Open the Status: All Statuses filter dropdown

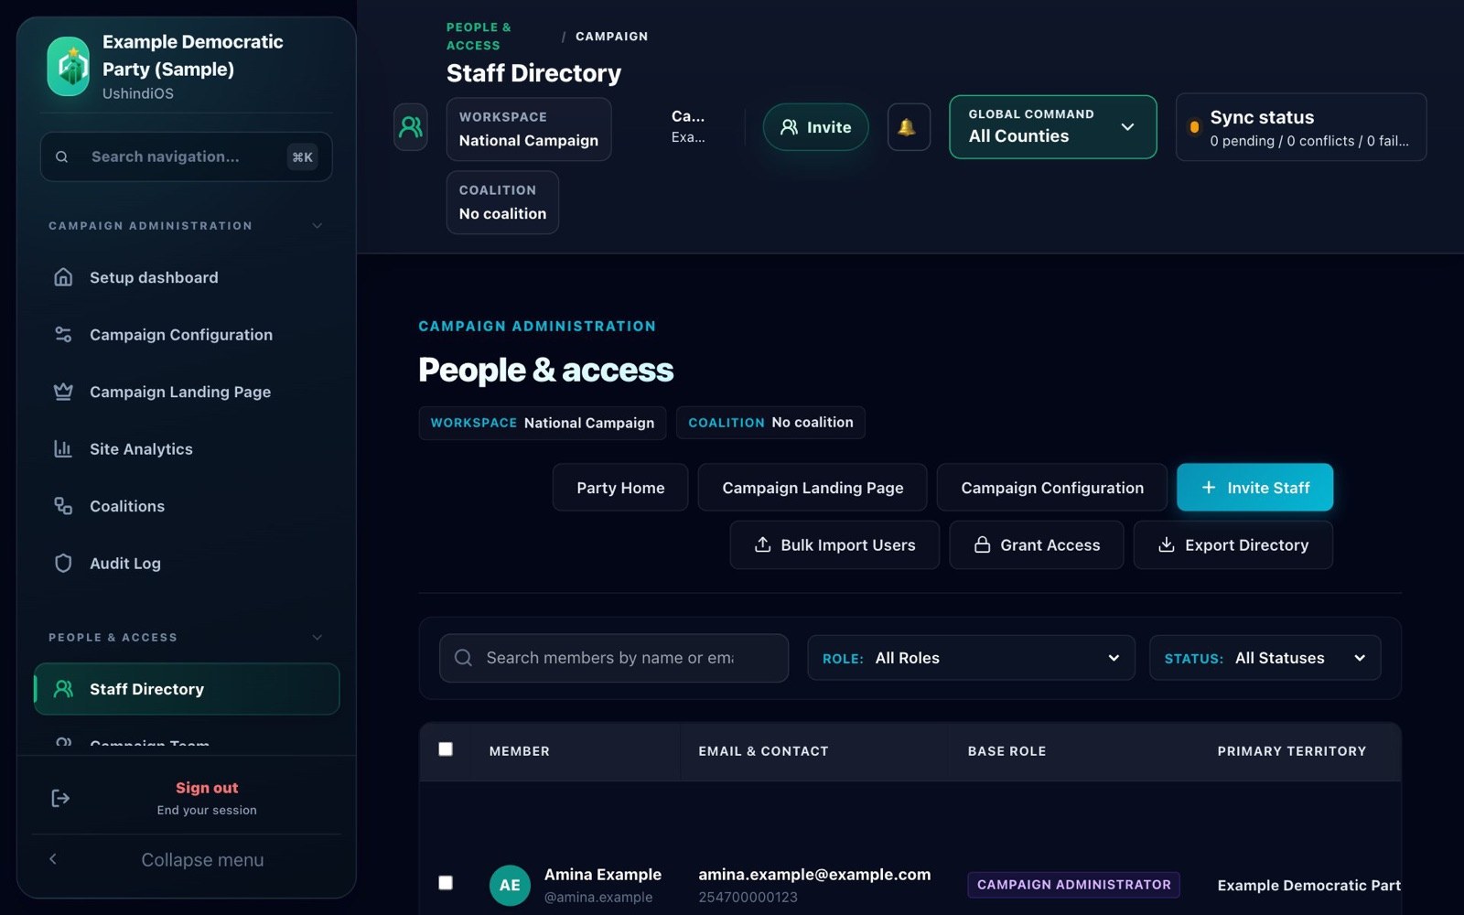coord(1265,658)
